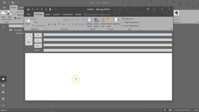Image resolution: width=199 pixels, height=112 pixels.
Task: Toggle bulleted list
Action: (x=72, y=20)
